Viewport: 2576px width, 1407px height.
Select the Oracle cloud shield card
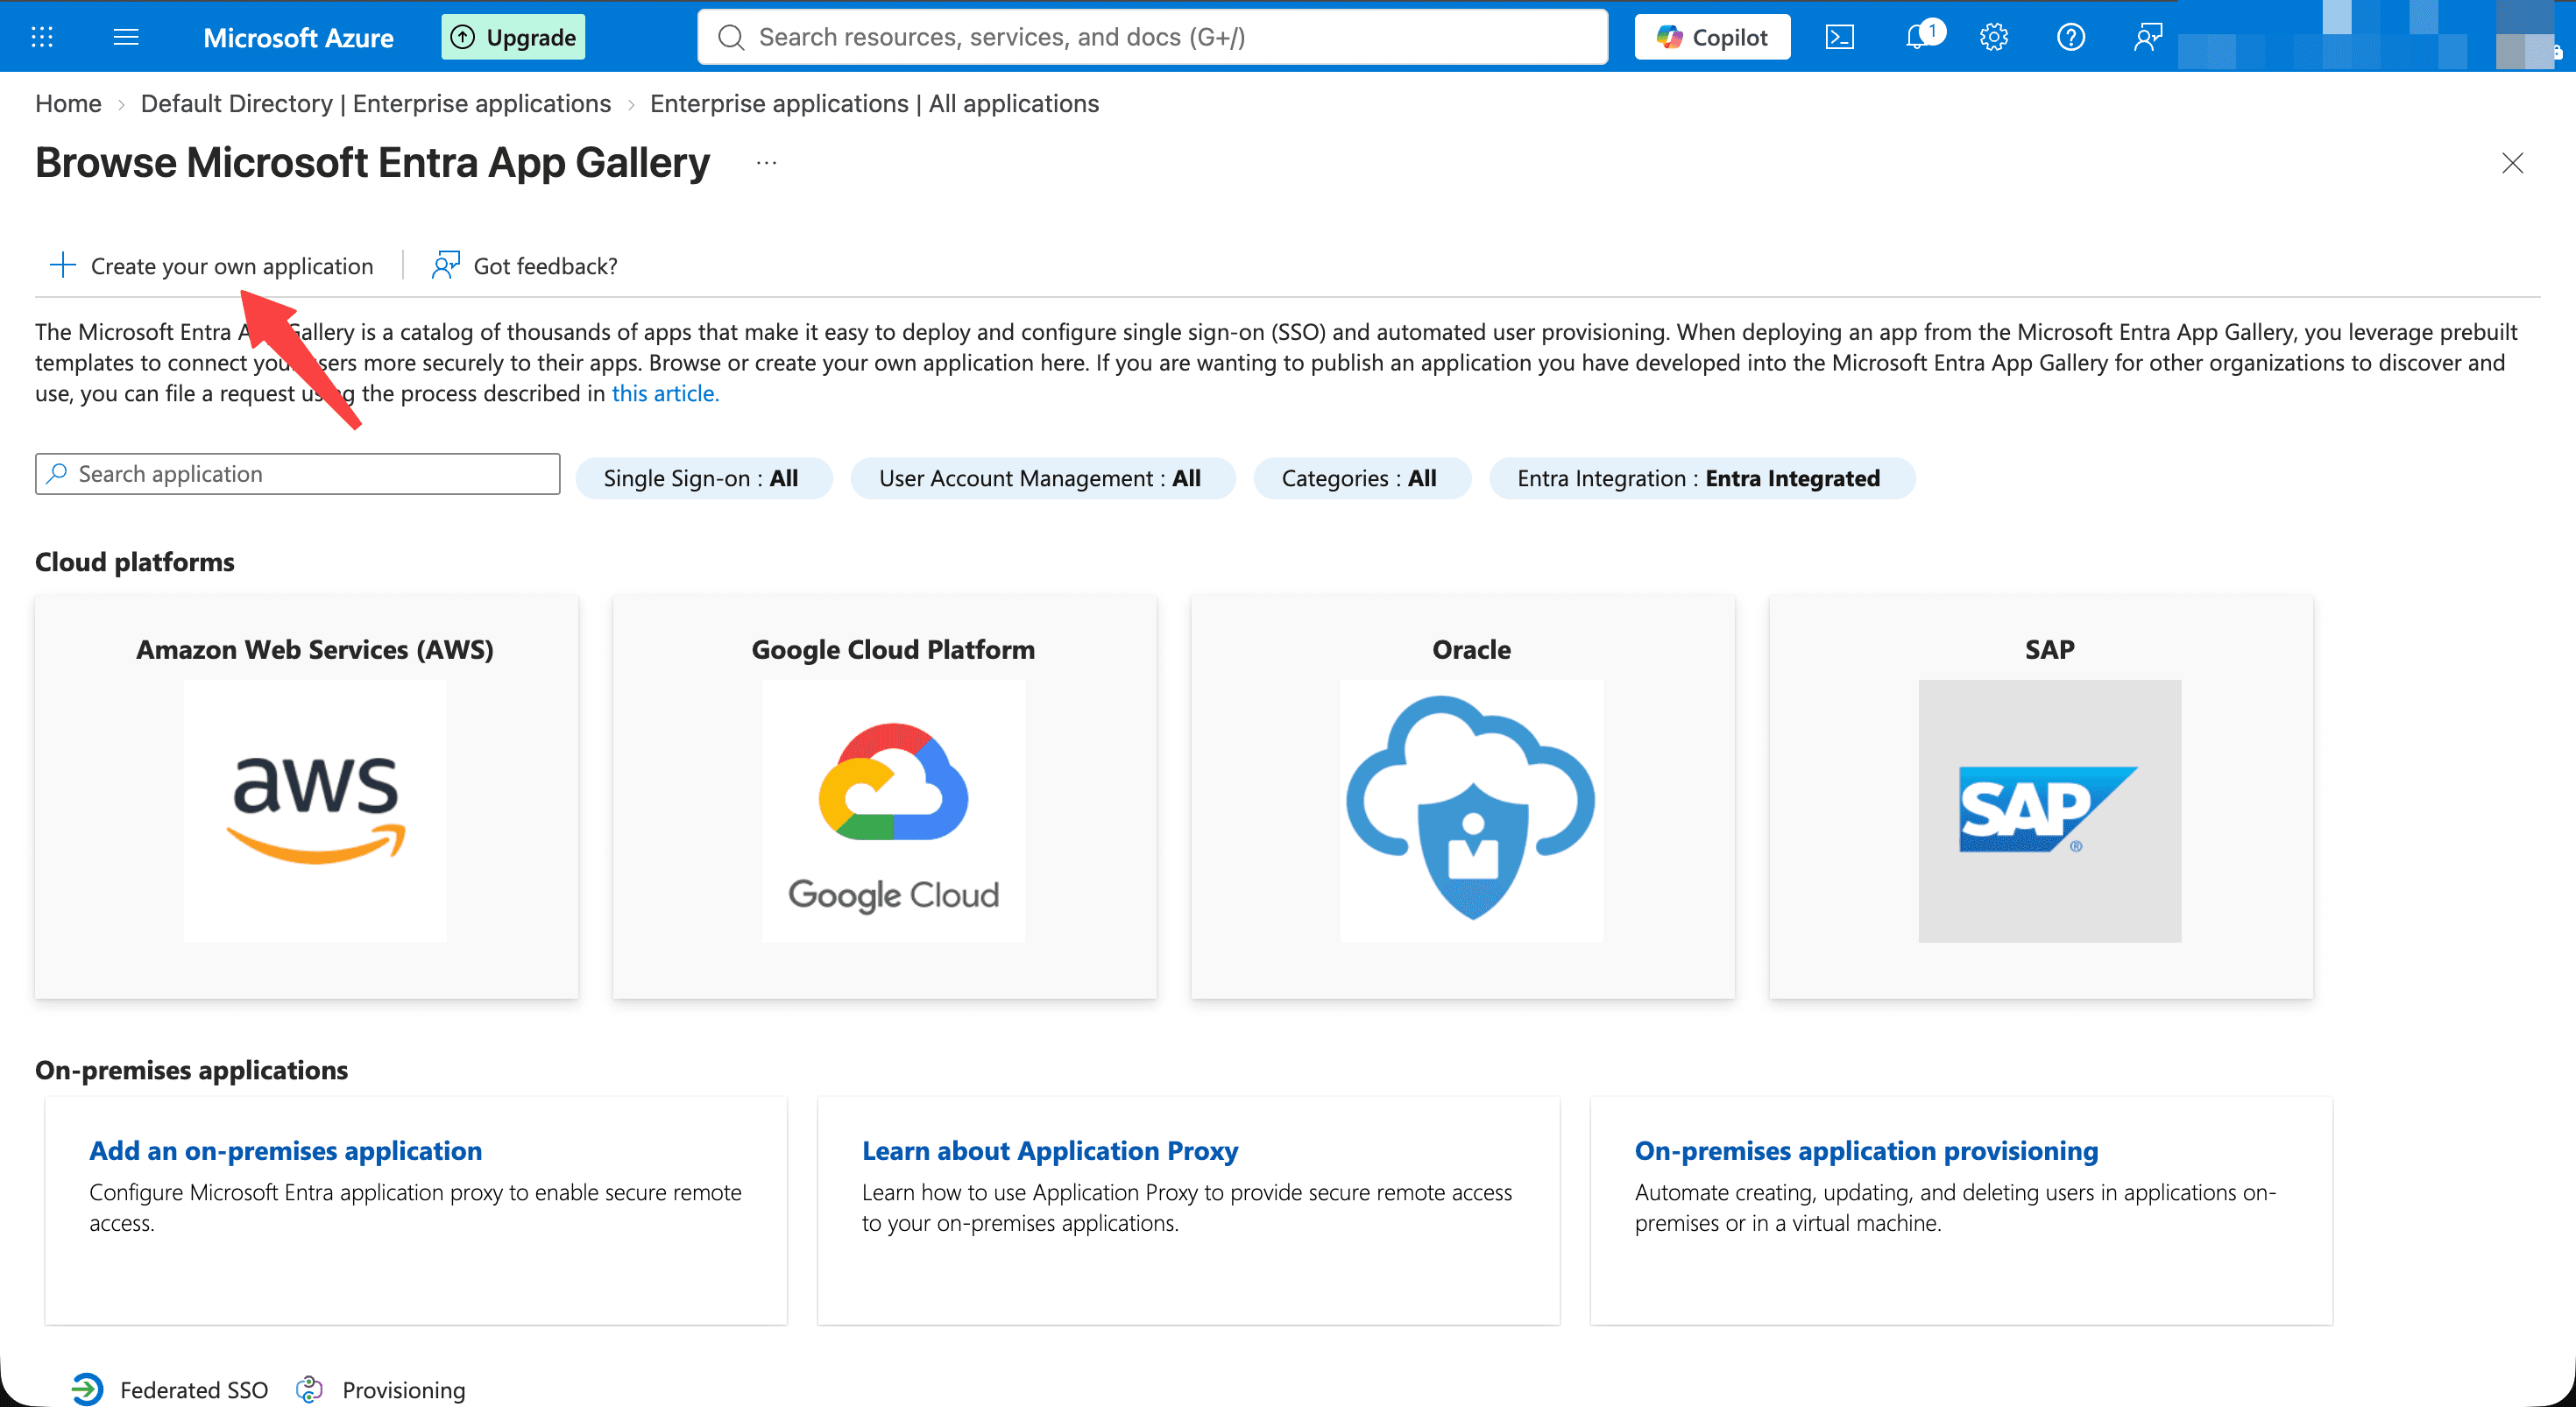click(1463, 797)
